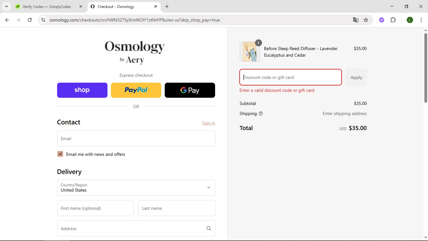The image size is (428, 241).
Task: Pay with Shop Pay button
Action: point(82,90)
